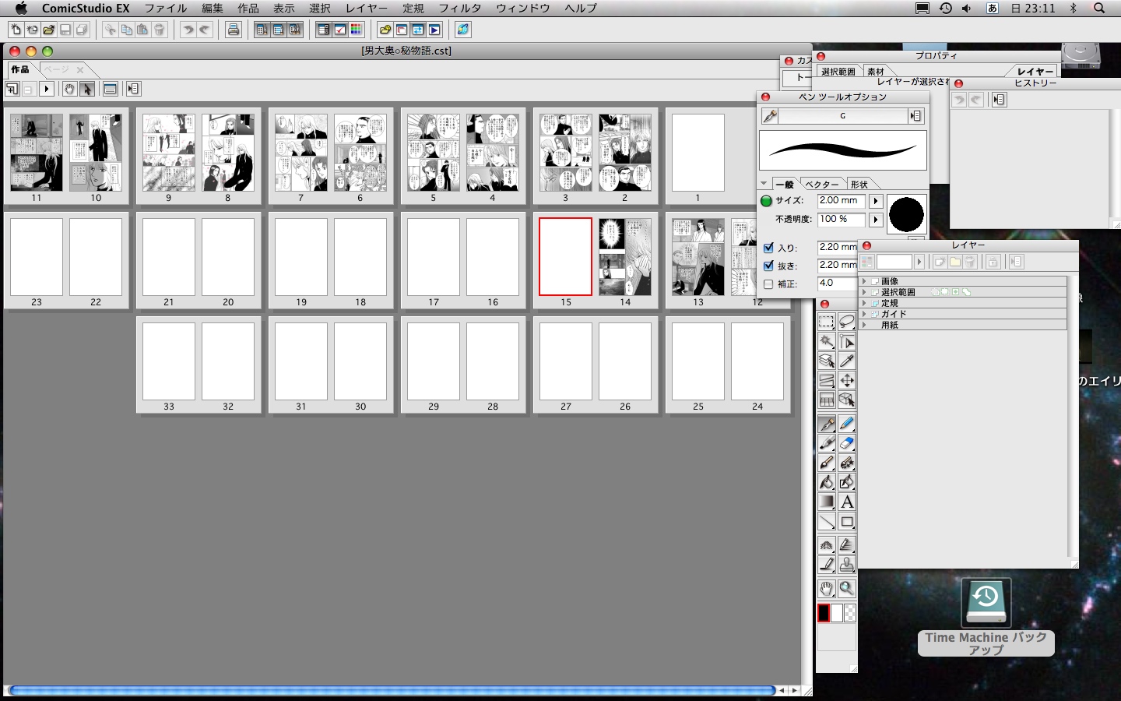Open the Time Machine menu bar icon
This screenshot has height=701, width=1121.
[x=945, y=9]
